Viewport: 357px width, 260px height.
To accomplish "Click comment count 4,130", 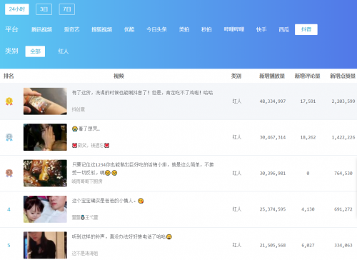I will click(x=308, y=209).
